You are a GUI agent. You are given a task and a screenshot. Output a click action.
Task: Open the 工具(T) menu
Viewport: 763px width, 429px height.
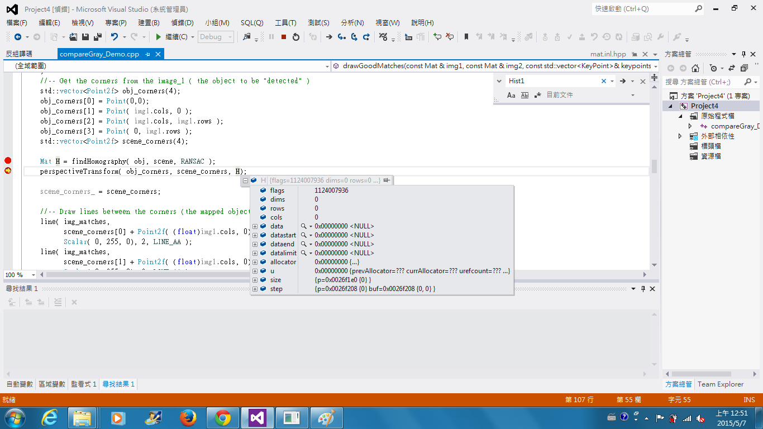coord(285,23)
